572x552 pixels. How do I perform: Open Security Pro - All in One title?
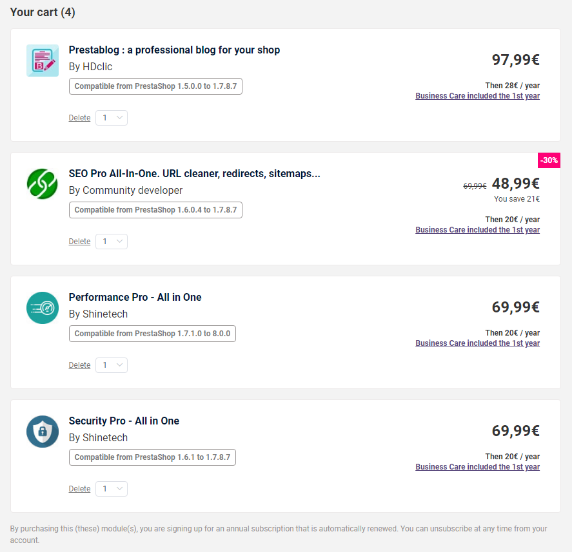[124, 421]
